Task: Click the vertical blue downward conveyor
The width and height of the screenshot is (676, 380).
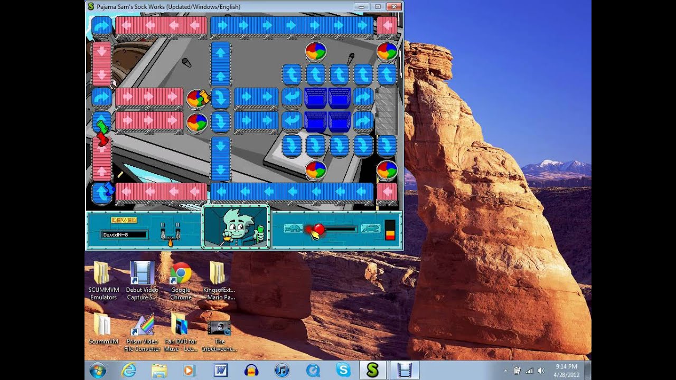Action: (x=221, y=158)
